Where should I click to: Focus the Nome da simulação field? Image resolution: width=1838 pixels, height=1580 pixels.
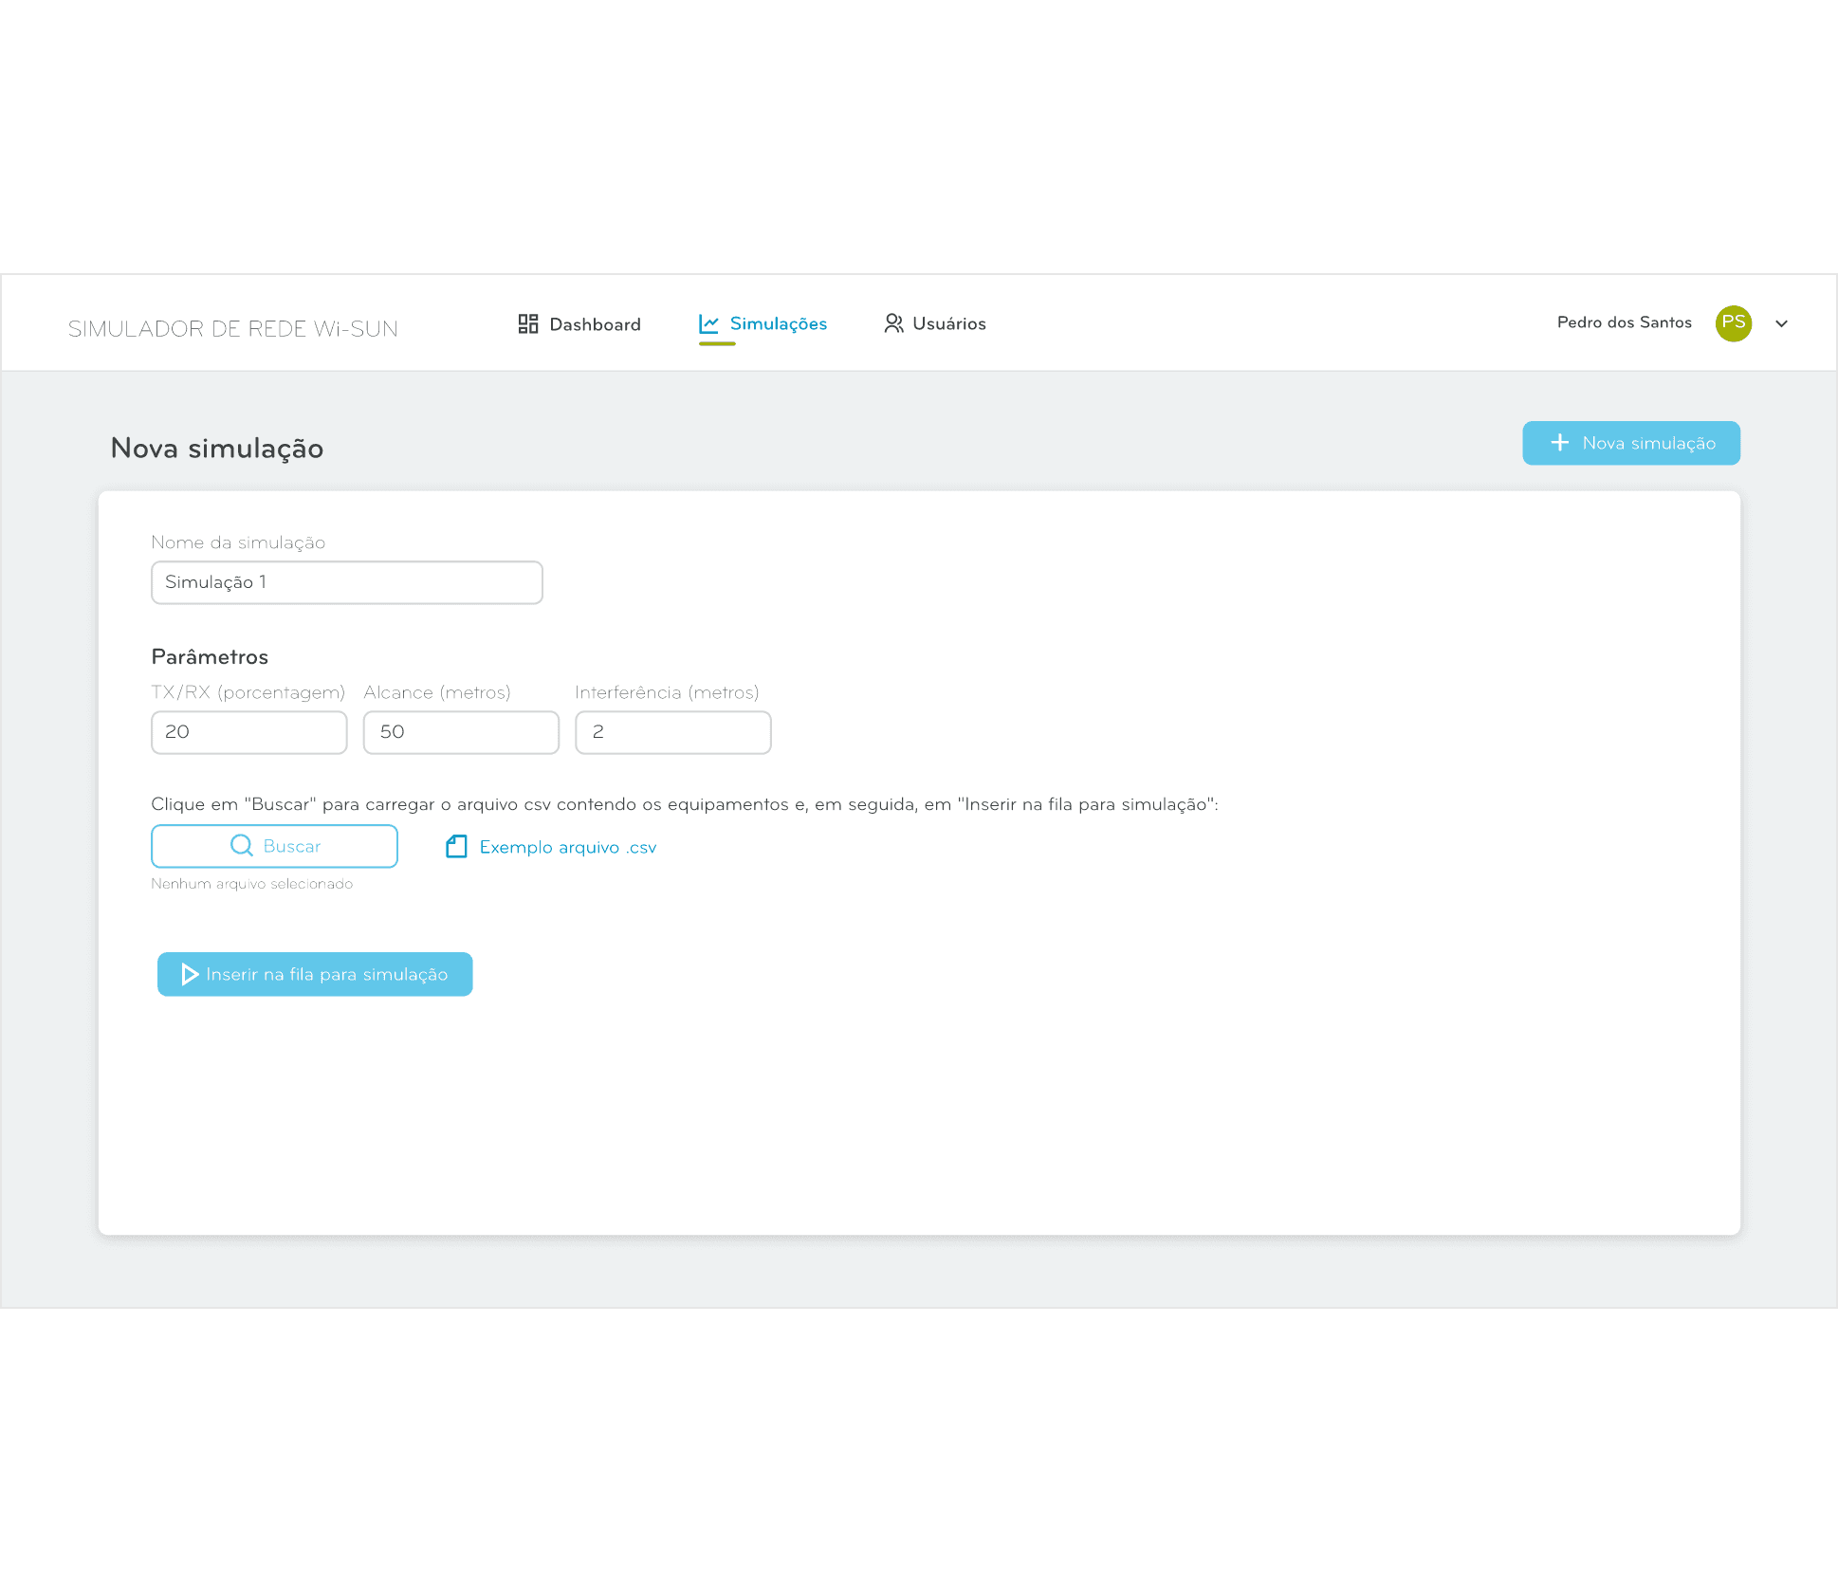click(x=346, y=582)
